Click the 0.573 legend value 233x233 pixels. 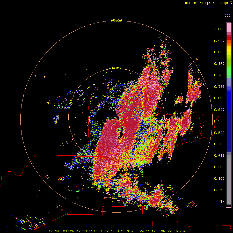[x=219, y=121]
